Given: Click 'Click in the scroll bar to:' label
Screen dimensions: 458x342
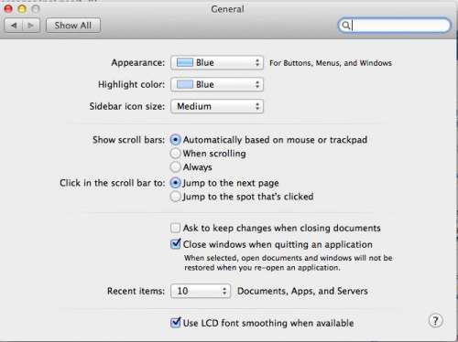Looking at the screenshot, I should [112, 183].
